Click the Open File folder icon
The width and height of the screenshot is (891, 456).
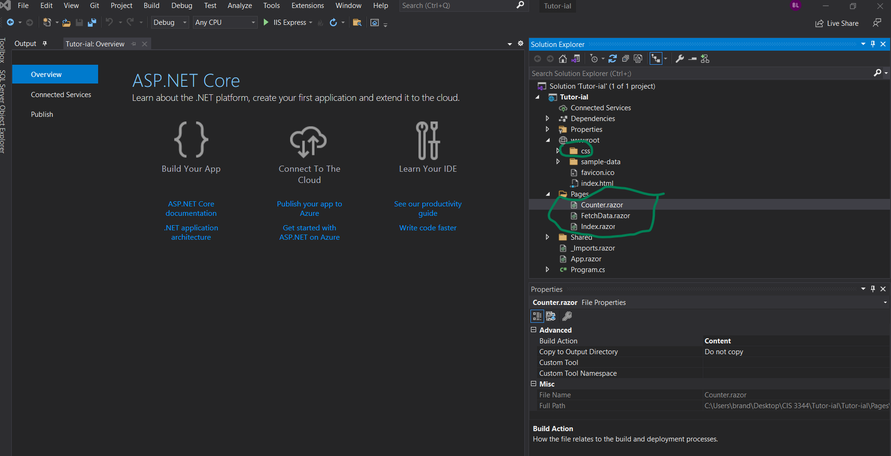click(67, 23)
